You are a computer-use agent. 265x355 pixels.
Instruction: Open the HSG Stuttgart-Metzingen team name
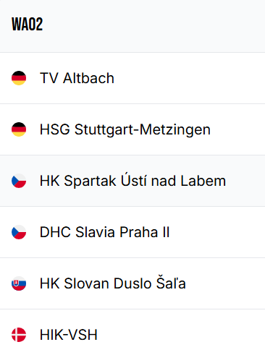[125, 129]
